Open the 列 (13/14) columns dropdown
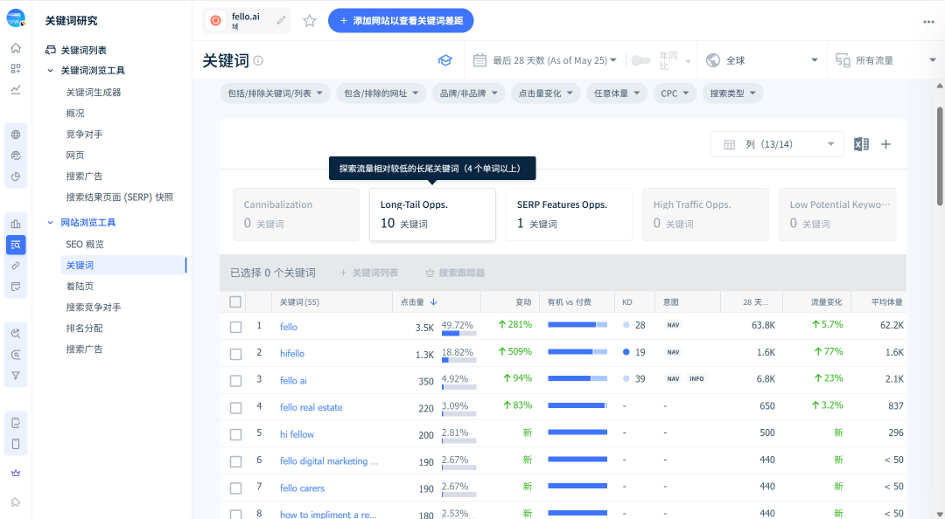Image resolution: width=945 pixels, height=519 pixels. click(778, 144)
